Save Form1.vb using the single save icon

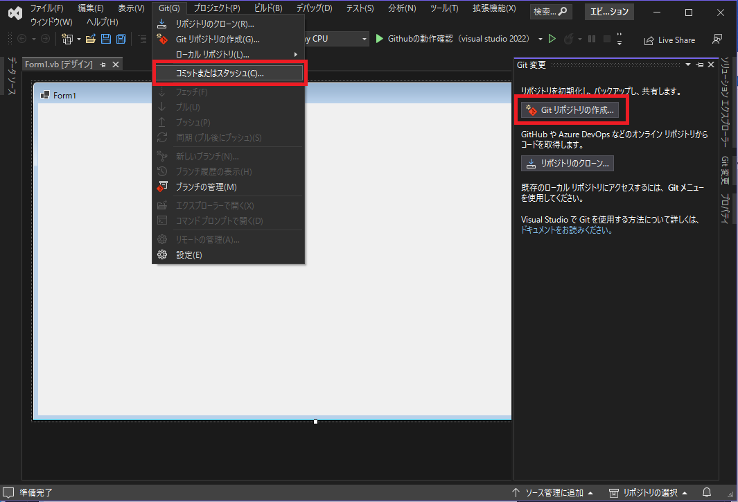(105, 38)
